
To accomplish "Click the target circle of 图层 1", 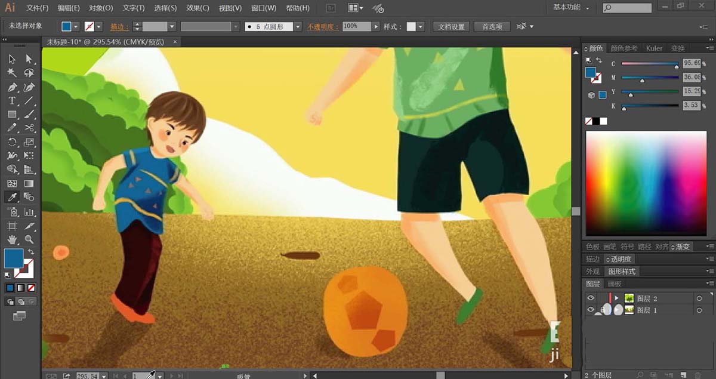I will (x=699, y=310).
